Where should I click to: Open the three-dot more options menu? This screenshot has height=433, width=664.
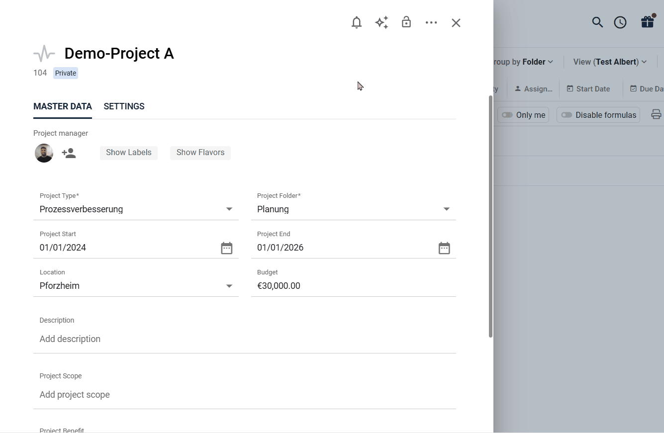(x=431, y=23)
